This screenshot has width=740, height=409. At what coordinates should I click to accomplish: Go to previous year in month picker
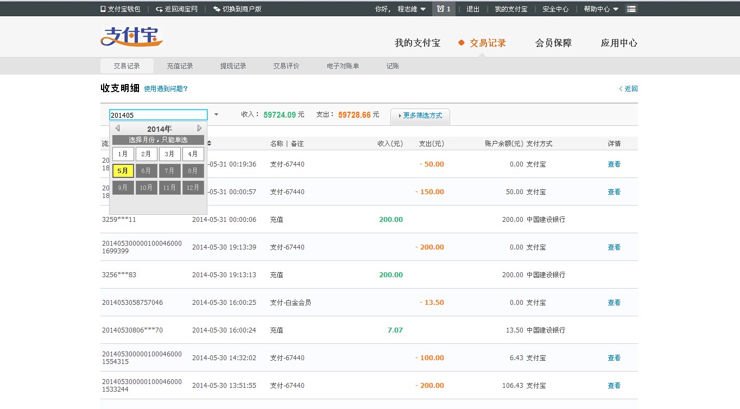(x=117, y=129)
